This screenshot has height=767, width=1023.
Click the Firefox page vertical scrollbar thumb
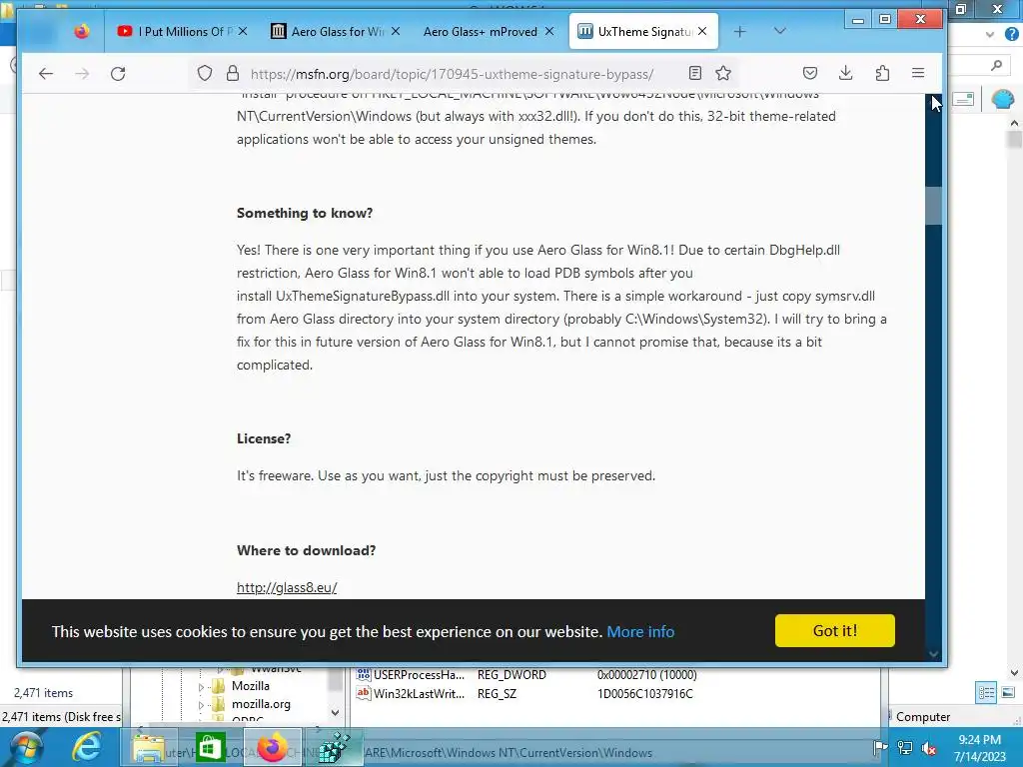(934, 206)
